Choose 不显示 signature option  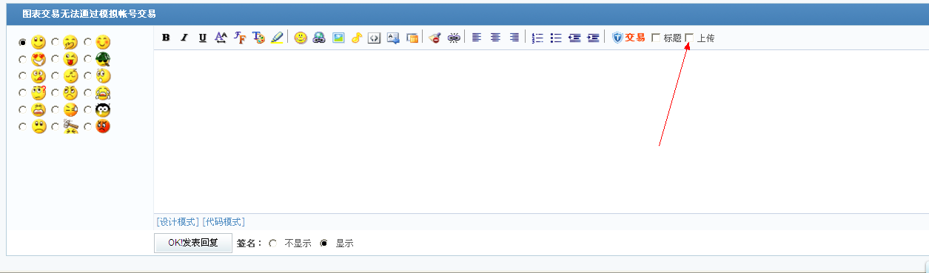pyautogui.click(x=273, y=243)
